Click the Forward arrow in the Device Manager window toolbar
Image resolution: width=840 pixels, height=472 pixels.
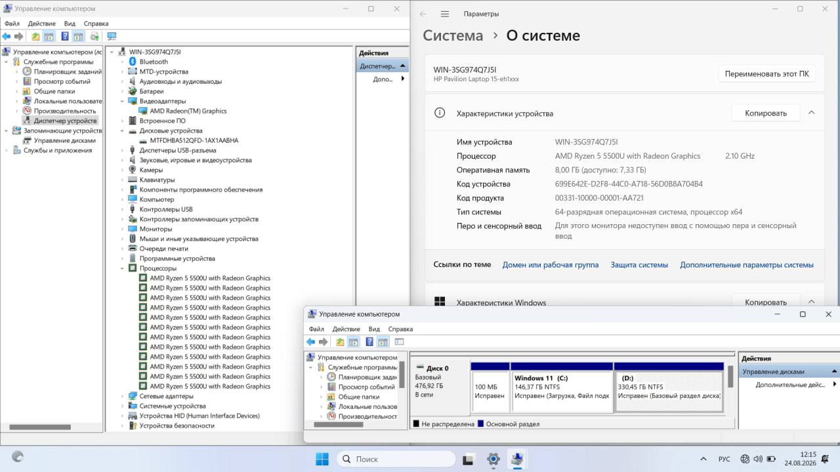[x=19, y=37]
